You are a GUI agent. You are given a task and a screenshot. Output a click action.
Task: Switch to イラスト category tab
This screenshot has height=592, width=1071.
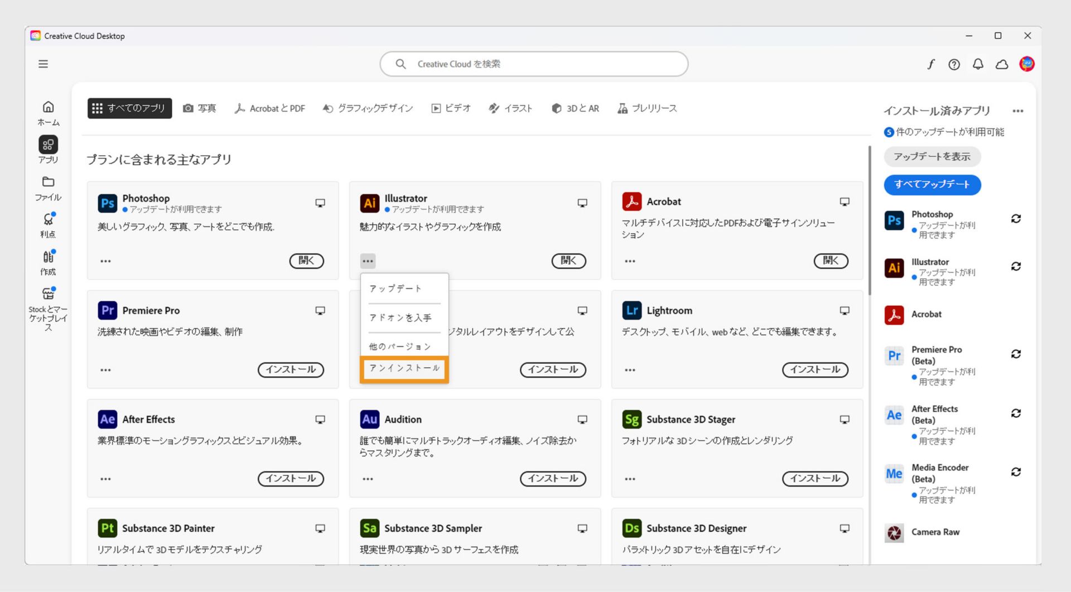[x=510, y=108]
